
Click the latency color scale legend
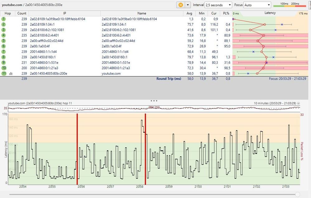(290, 5)
